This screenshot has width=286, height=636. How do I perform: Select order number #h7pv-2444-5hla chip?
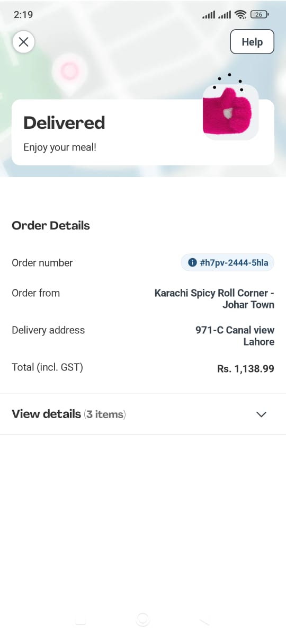[228, 262]
